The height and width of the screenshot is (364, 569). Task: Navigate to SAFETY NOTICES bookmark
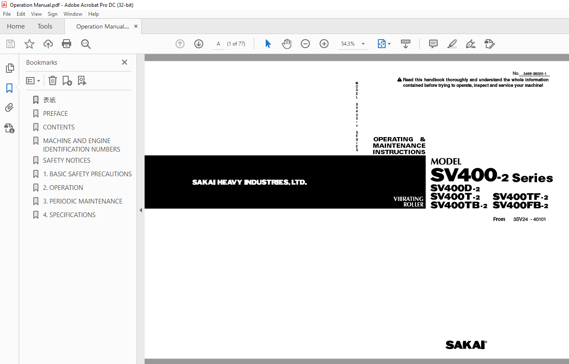click(67, 161)
